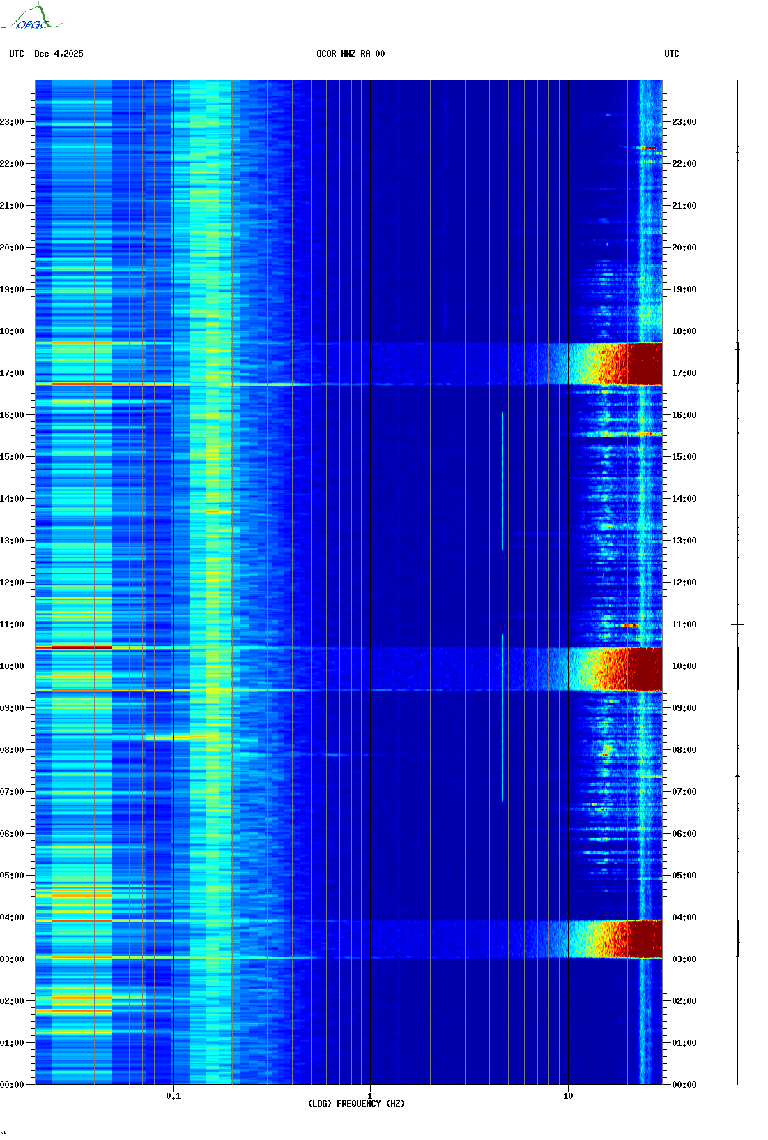Click the 08:00 label on the left axis
This screenshot has width=768, height=1140.
[12, 750]
